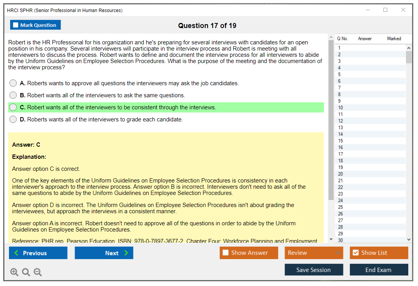418x286 pixels.
Task: Select answer option A radio button
Action: (13, 83)
